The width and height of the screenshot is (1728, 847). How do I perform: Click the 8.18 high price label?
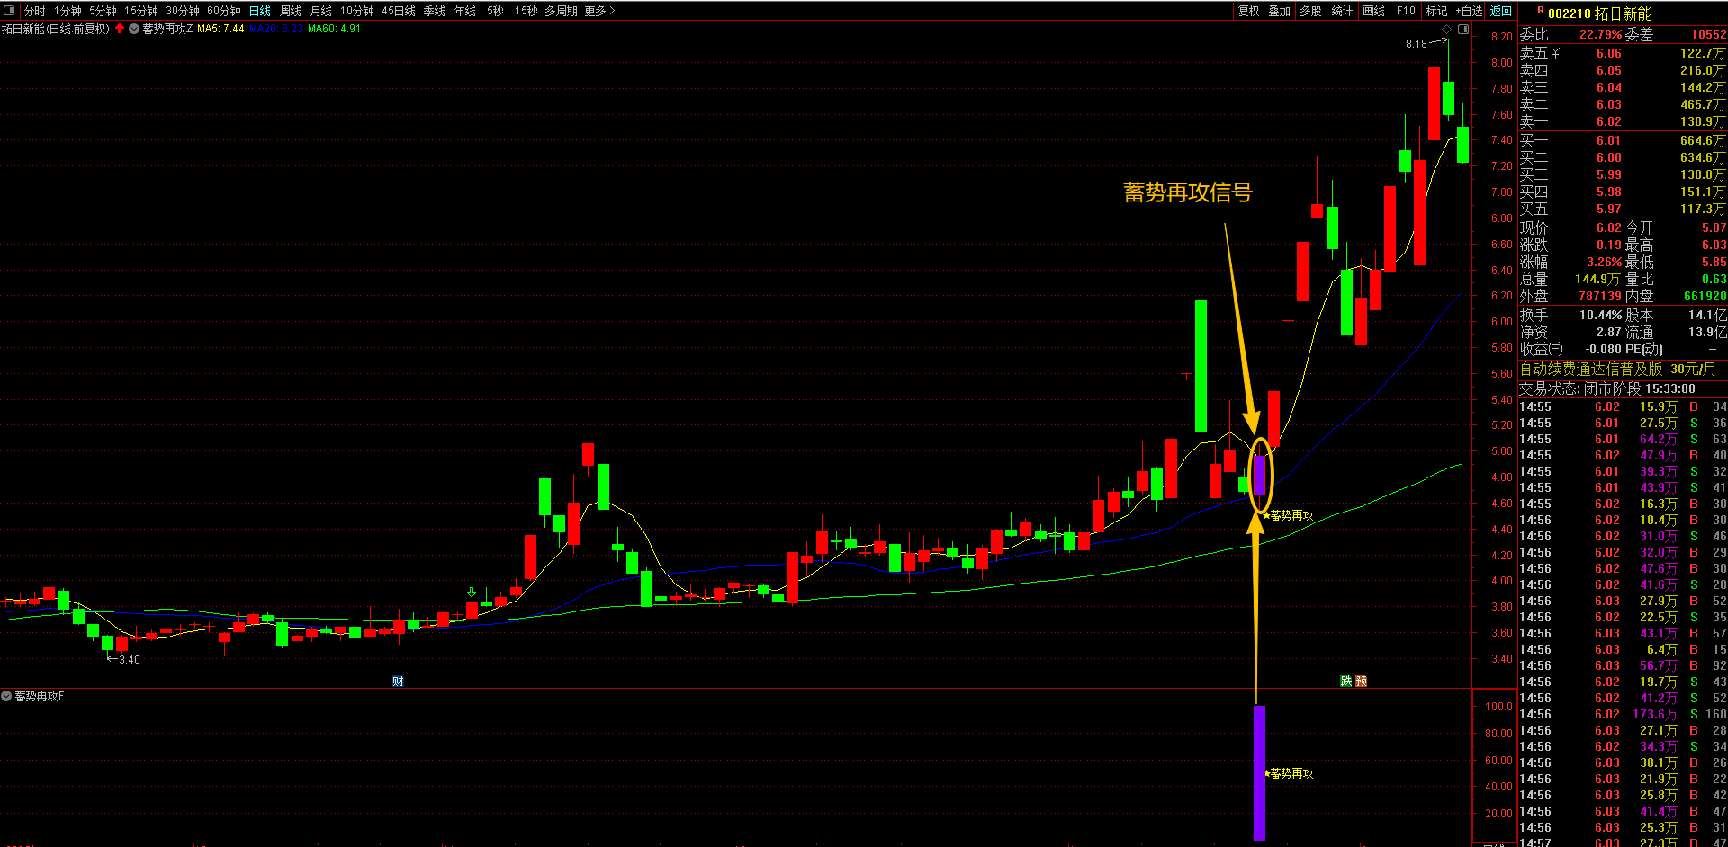(x=1416, y=44)
